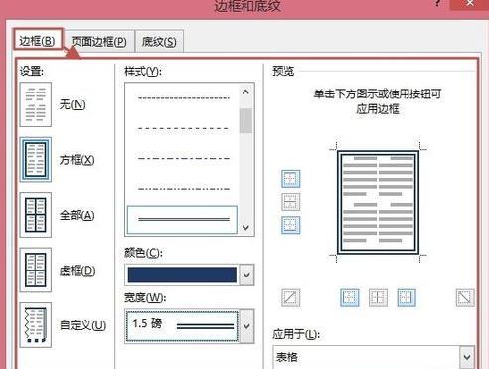Select the dash-dot line style
This screenshot has width=489, height=369.
184,158
